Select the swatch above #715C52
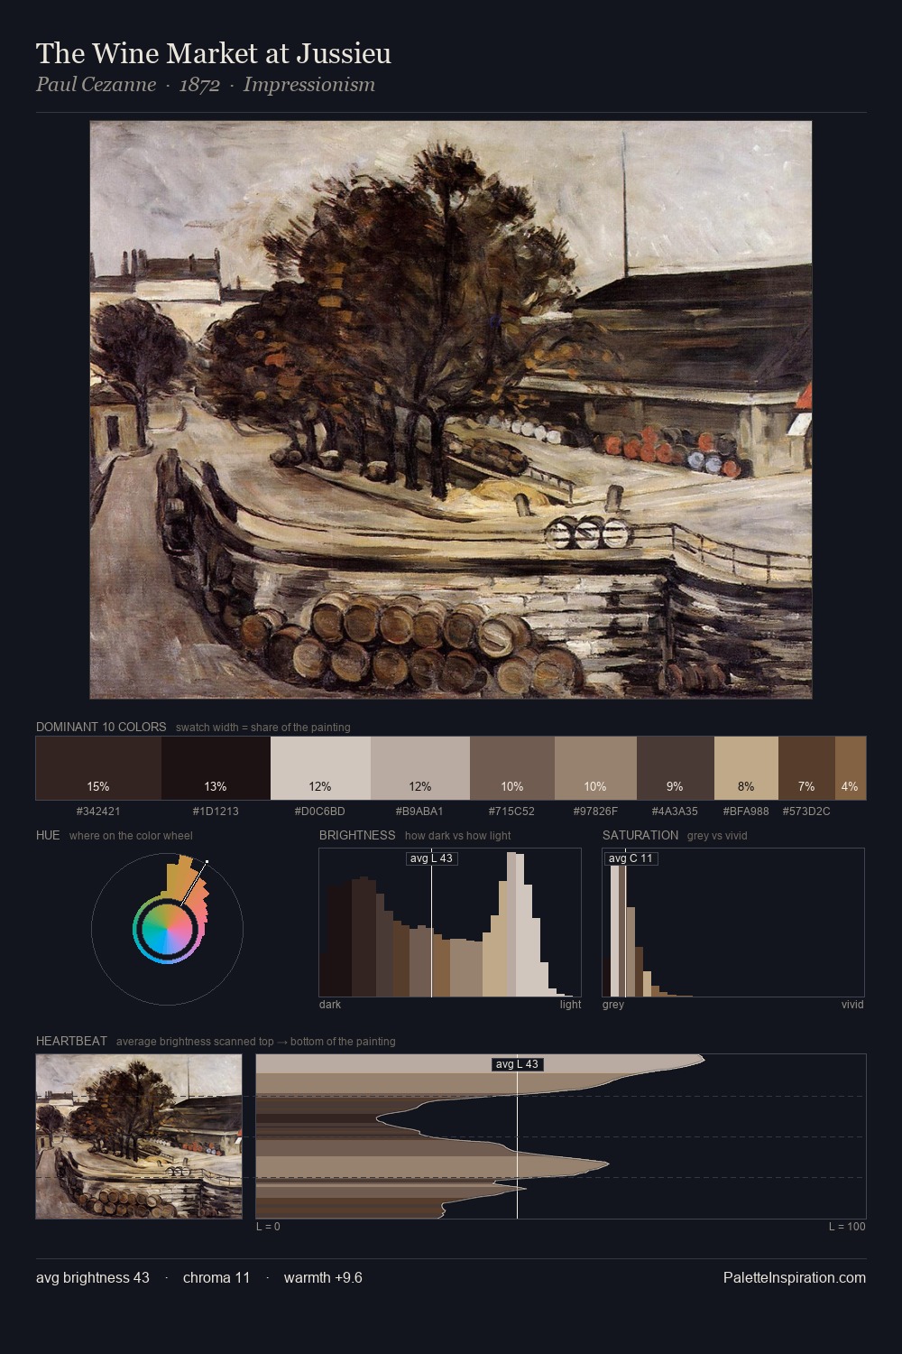Viewport: 902px width, 1354px height. coord(512,768)
